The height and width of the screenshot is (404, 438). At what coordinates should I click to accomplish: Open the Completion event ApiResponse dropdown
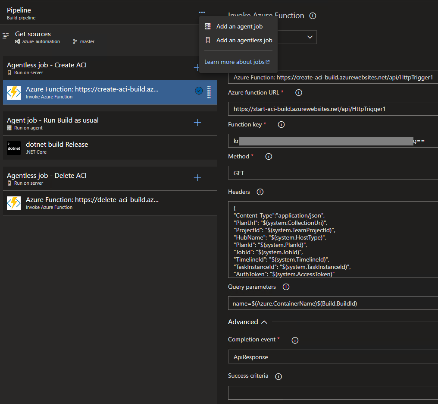(x=333, y=357)
